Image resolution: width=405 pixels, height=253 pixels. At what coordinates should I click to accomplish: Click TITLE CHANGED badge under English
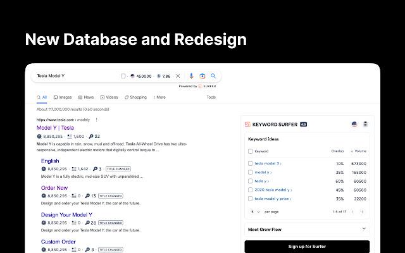tap(118, 169)
